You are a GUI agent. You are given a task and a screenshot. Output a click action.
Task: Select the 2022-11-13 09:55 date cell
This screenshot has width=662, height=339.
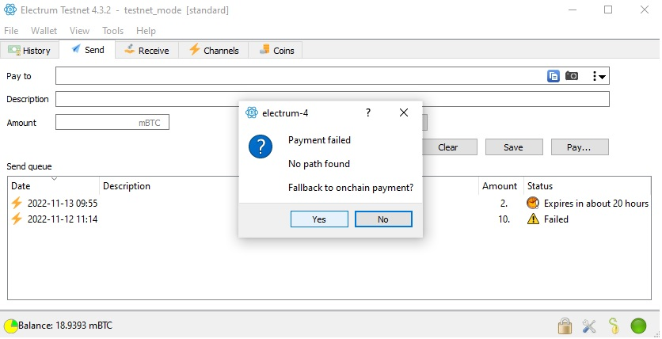[63, 204]
